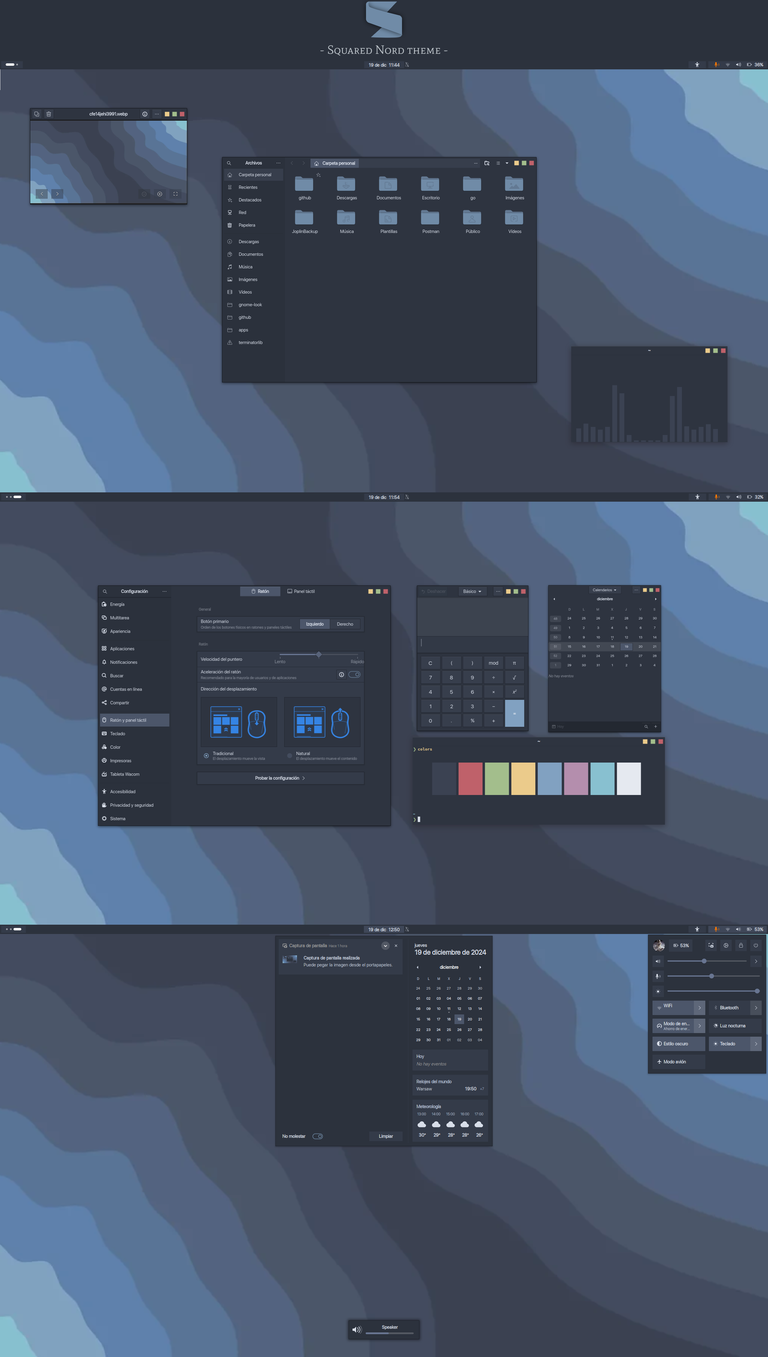Open Recientes in Archivos sidebar

point(254,187)
